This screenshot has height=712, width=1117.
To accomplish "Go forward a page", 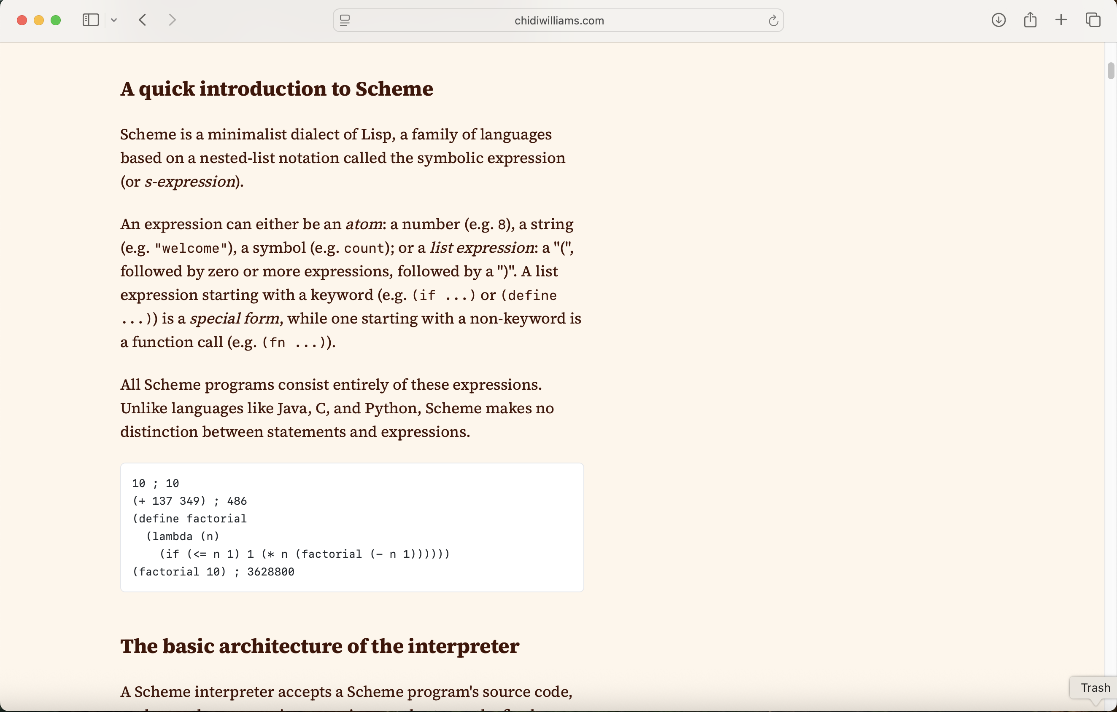I will (x=172, y=19).
